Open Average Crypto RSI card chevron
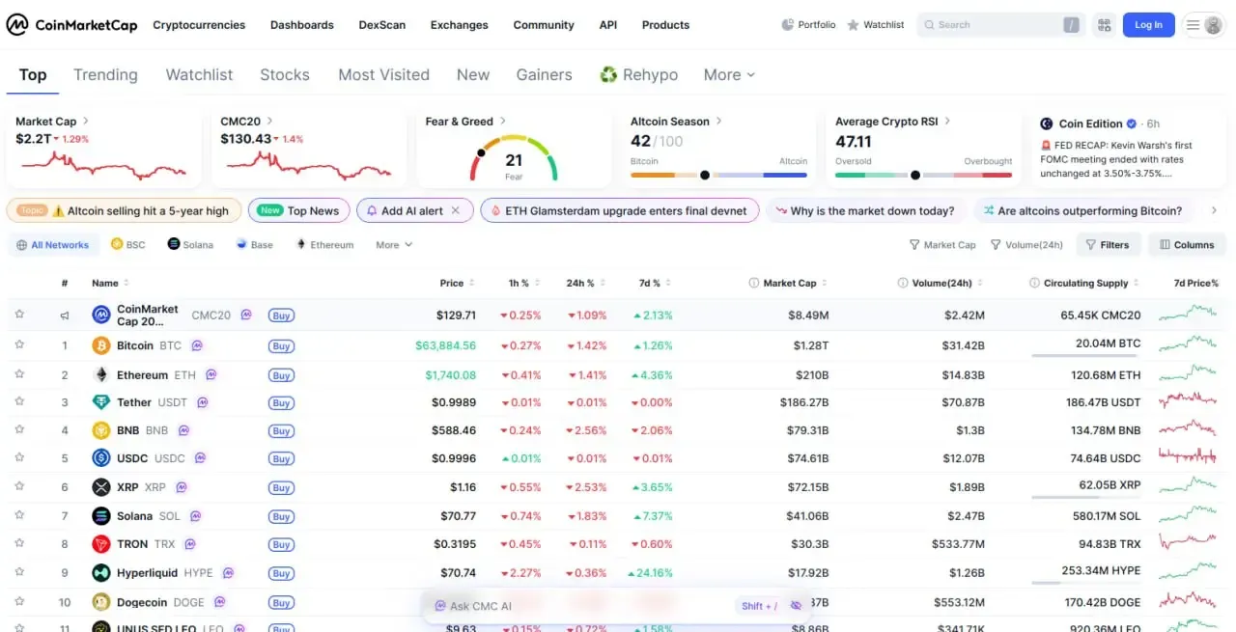This screenshot has height=632, width=1236. point(947,122)
